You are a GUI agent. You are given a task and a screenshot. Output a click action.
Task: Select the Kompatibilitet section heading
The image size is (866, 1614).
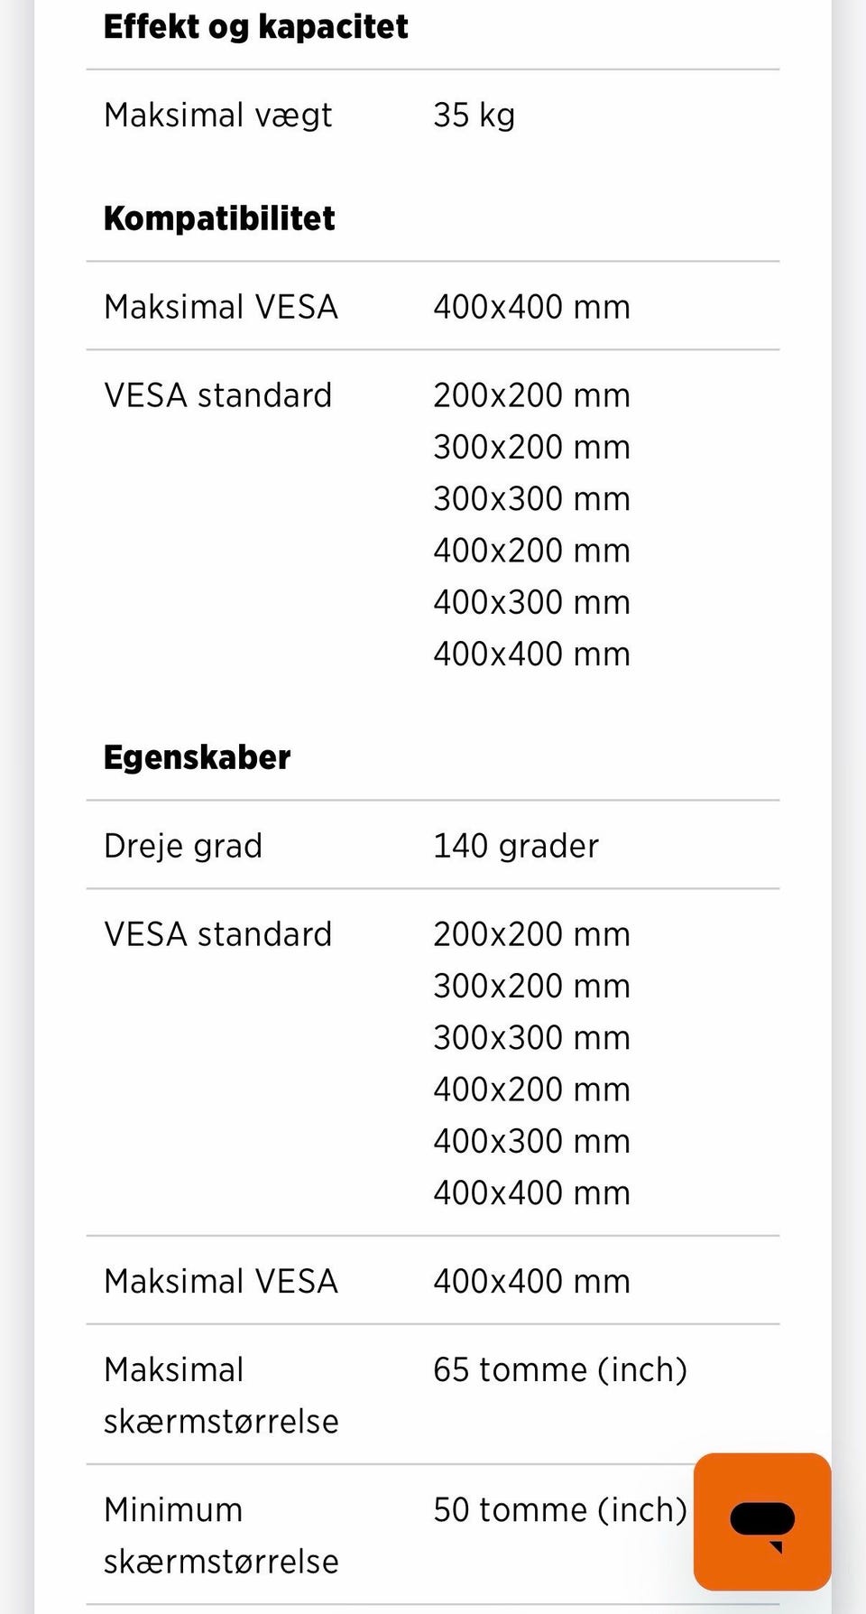(x=219, y=218)
